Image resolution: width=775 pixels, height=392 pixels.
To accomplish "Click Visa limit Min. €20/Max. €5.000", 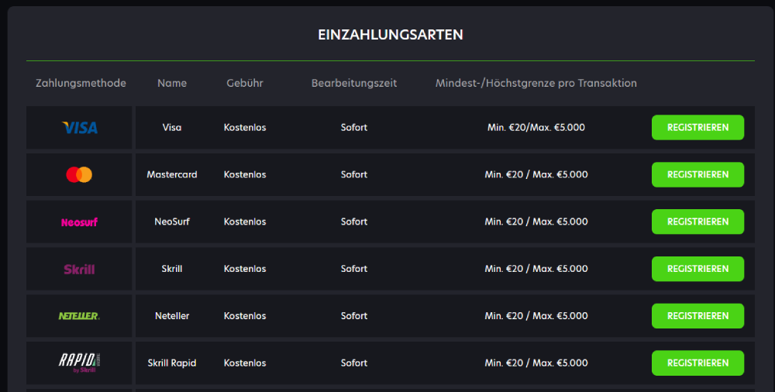I will click(x=536, y=128).
